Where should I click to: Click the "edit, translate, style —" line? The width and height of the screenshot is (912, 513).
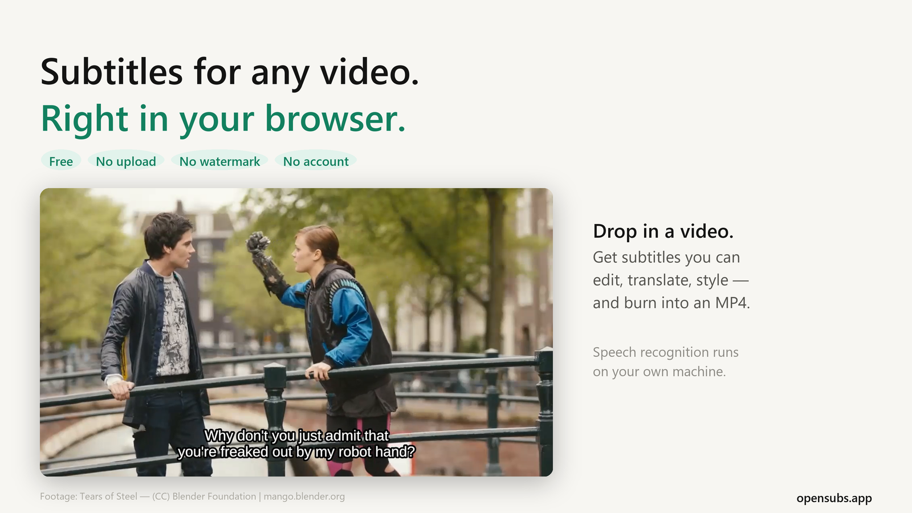670,280
